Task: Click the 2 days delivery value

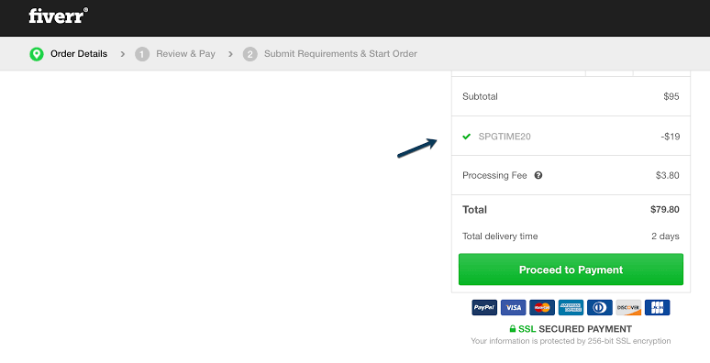Action: coord(665,236)
